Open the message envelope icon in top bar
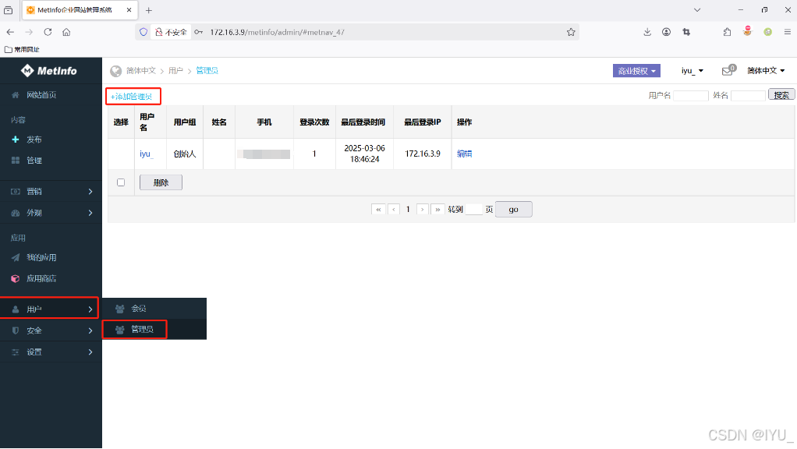Viewport: 797px width, 449px height. pyautogui.click(x=727, y=70)
